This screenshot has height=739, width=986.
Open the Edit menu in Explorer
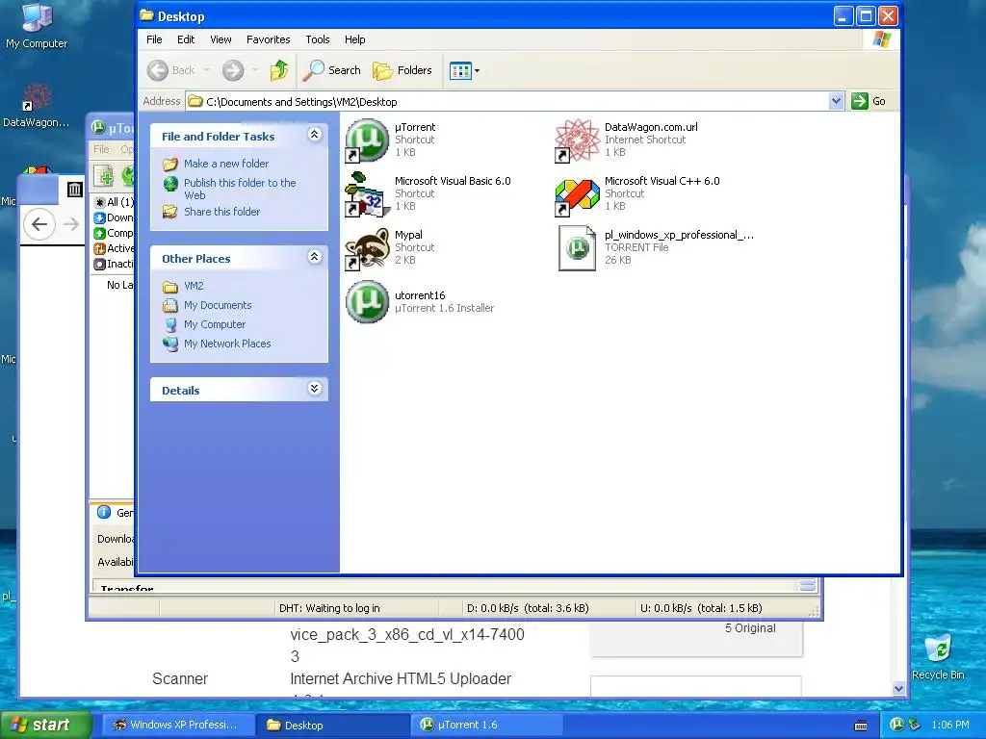186,39
